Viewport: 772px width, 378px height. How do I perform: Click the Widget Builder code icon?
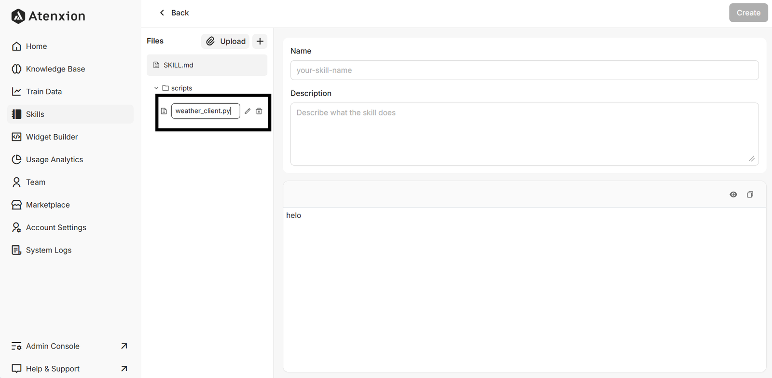pos(16,137)
